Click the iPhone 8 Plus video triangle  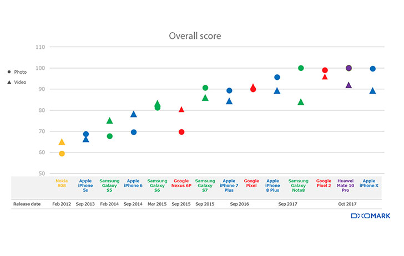277,90
